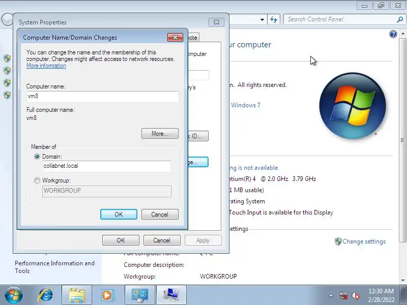Screen dimensions: 407x305
Task: Click the fourth shield icon in the left sidebar
Action: 7,95
